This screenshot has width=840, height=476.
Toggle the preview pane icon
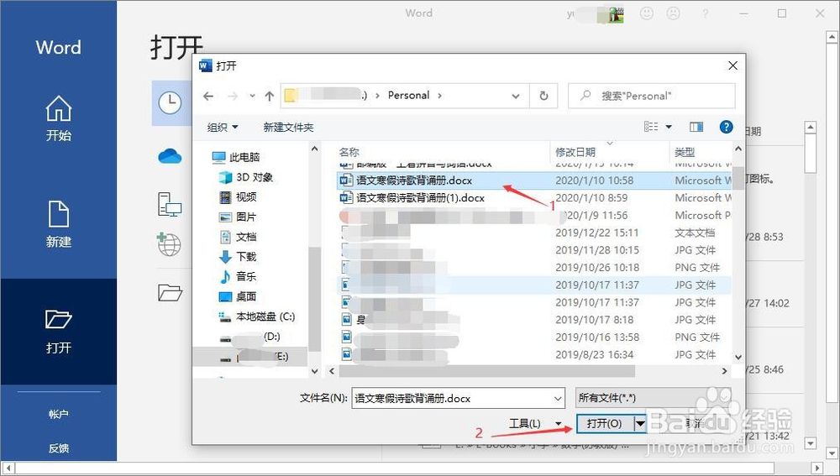point(696,127)
